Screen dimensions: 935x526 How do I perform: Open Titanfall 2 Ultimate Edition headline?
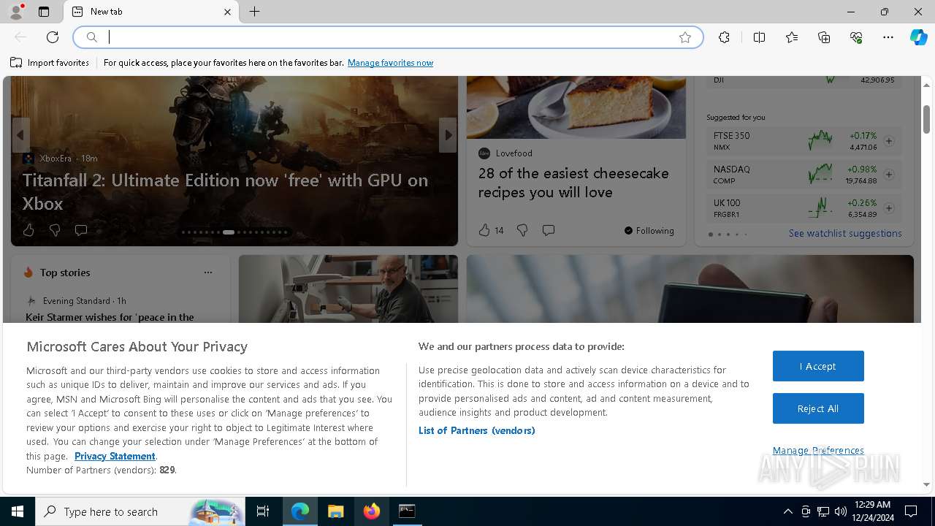225,191
